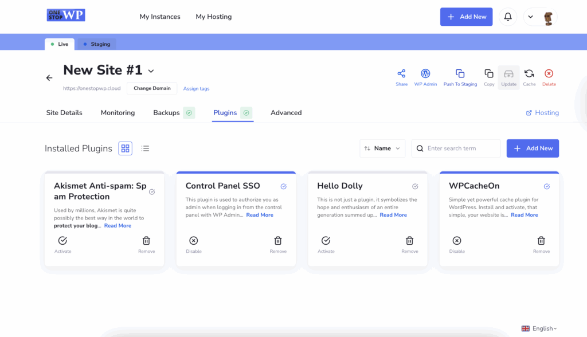Viewport: 587px width, 337px height.
Task: Click the Update icon
Action: click(509, 74)
